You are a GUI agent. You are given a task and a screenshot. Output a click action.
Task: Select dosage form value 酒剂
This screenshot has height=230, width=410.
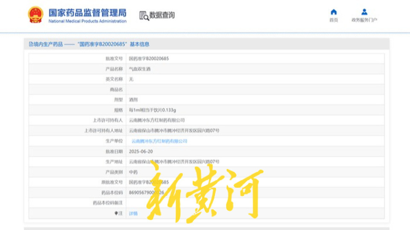pos(133,100)
